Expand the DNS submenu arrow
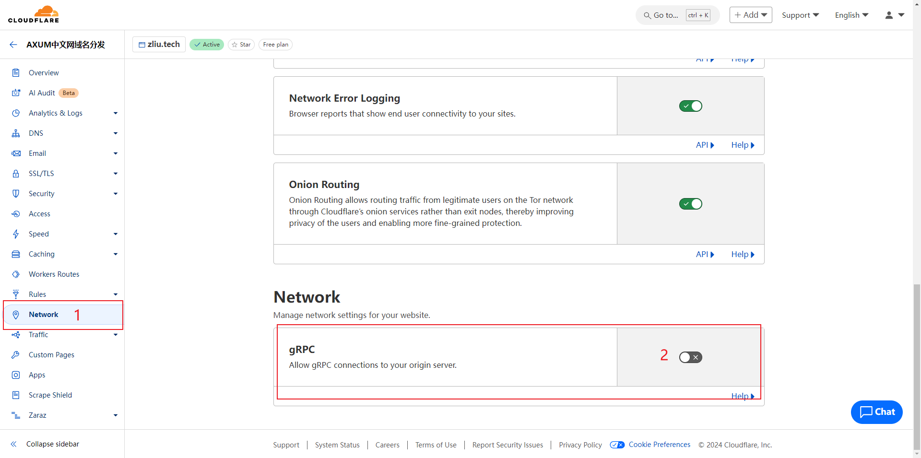Image resolution: width=921 pixels, height=458 pixels. point(116,133)
